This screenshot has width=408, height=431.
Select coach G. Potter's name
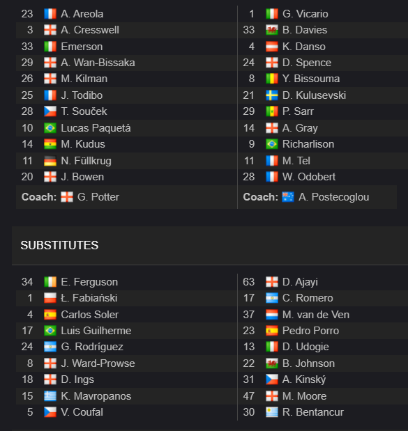[x=98, y=197]
